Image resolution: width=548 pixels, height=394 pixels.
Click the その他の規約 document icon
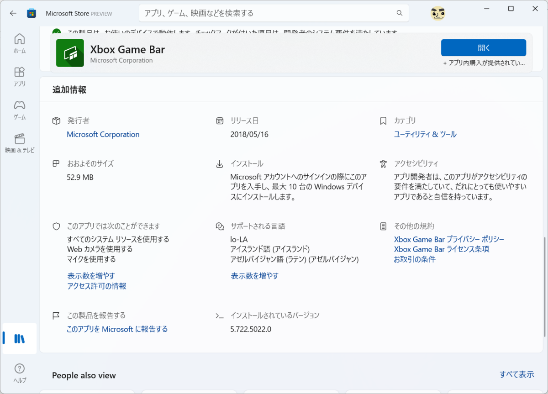click(x=383, y=226)
